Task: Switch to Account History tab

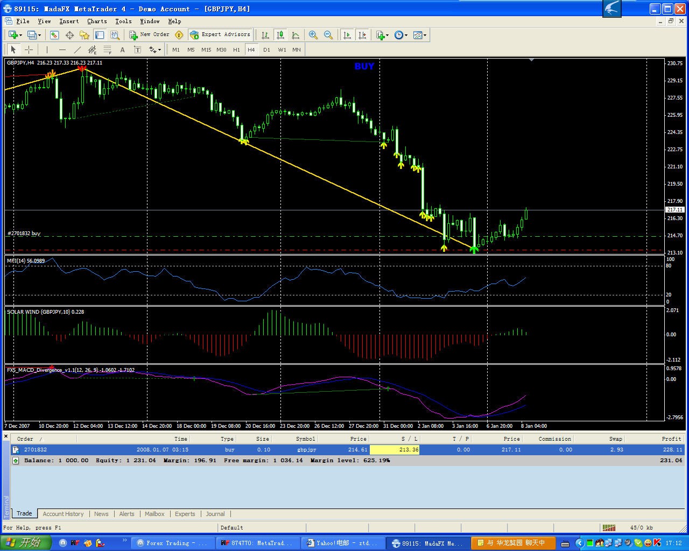Action: coord(63,514)
